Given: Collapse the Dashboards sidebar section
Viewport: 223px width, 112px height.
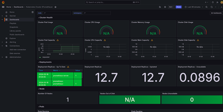Looking at the screenshot, I should pyautogui.click(x=2, y=20).
